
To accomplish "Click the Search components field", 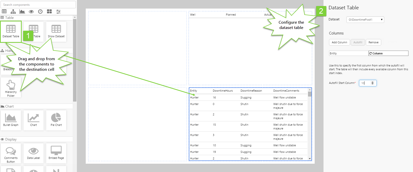I will (38, 5).
